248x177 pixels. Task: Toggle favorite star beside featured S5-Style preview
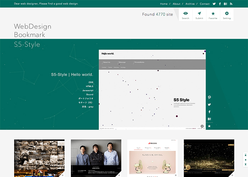pyautogui.click(x=209, y=126)
